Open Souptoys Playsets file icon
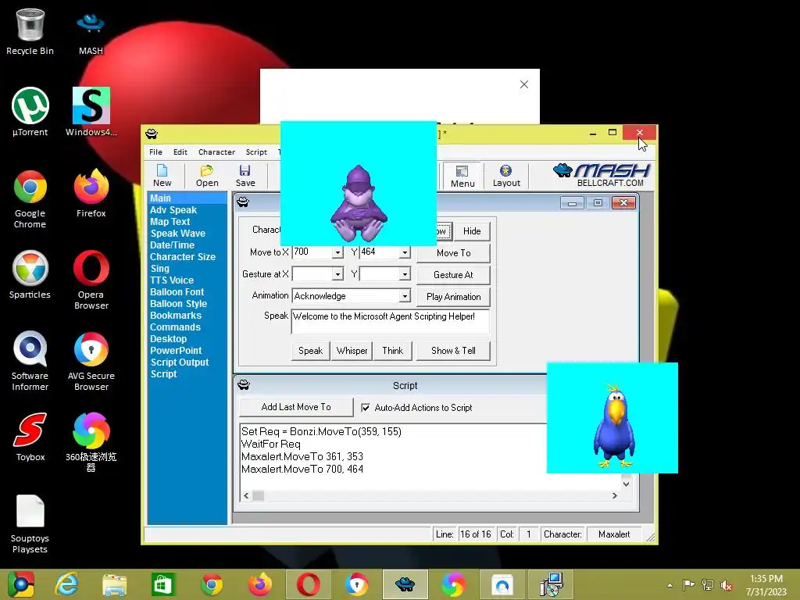The height and width of the screenshot is (600, 800). click(x=30, y=524)
